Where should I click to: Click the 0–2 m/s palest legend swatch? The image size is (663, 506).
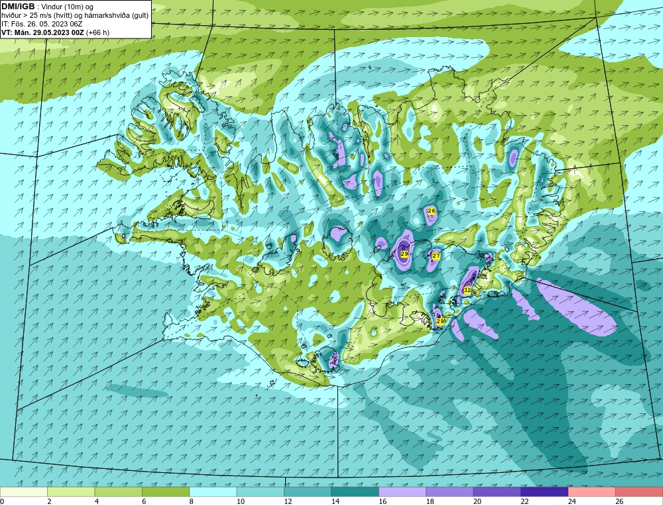pyautogui.click(x=24, y=491)
